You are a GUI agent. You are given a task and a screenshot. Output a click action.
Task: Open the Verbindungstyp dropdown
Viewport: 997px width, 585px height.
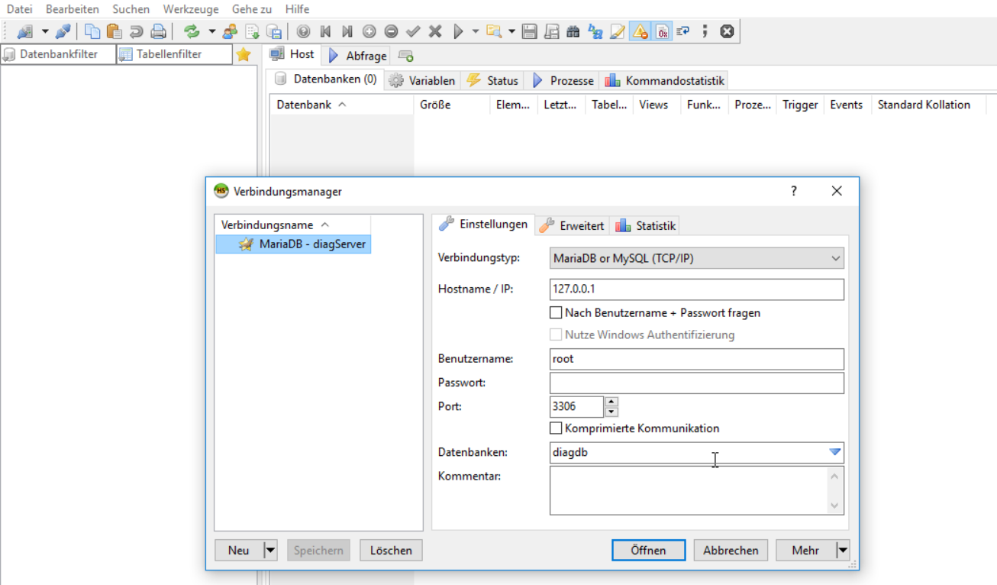click(697, 258)
